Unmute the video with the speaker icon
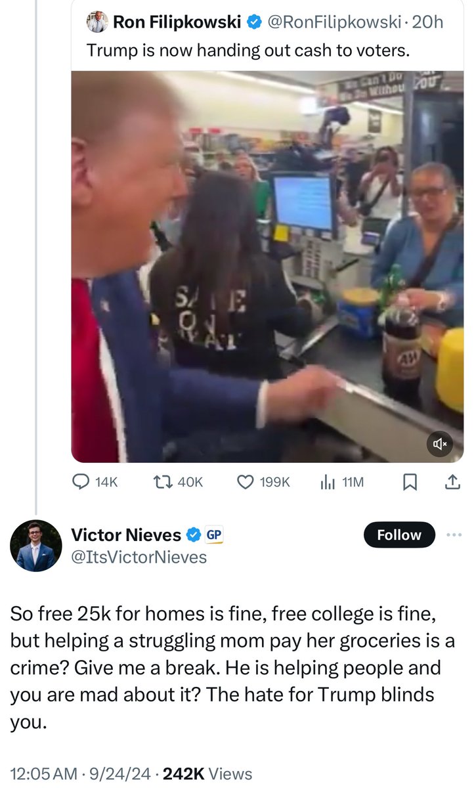This screenshot has height=788, width=474. click(440, 445)
